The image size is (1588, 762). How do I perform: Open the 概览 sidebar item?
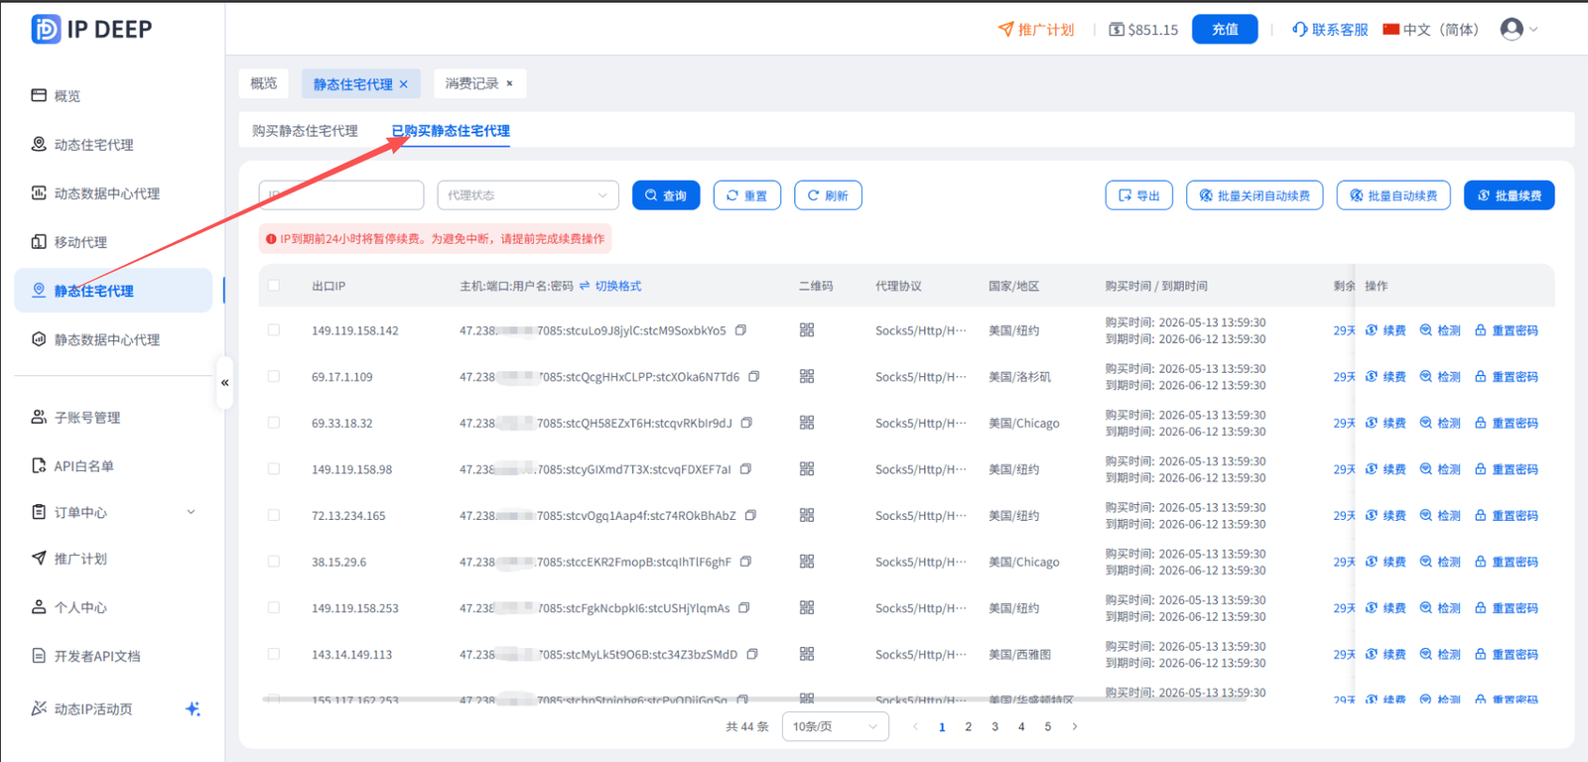coord(57,95)
